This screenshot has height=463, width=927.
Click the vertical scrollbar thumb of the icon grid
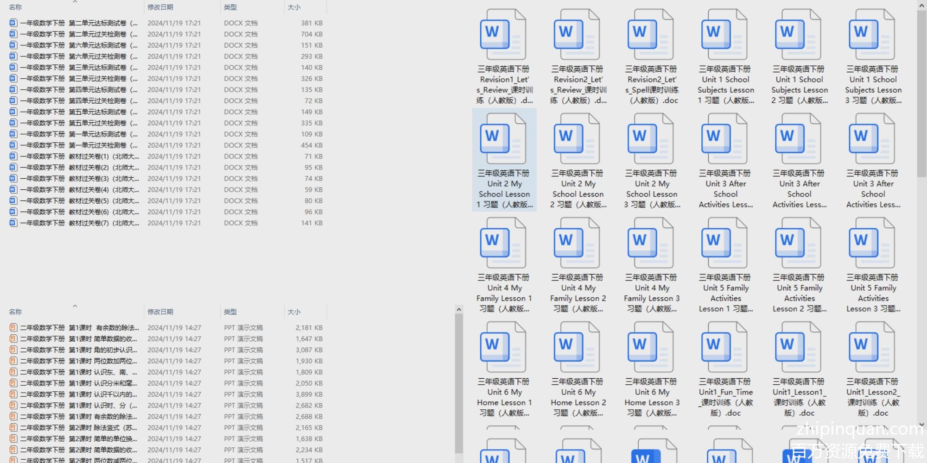(921, 93)
